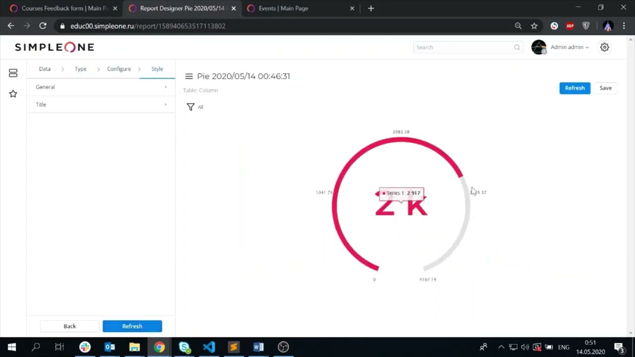Open favorites star icon in left sidebar

(x=13, y=94)
